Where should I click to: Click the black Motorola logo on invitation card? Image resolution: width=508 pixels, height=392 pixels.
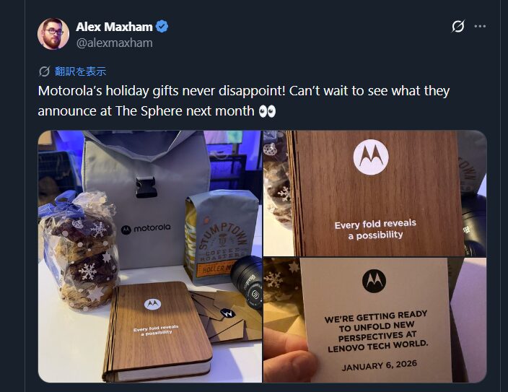[374, 281]
